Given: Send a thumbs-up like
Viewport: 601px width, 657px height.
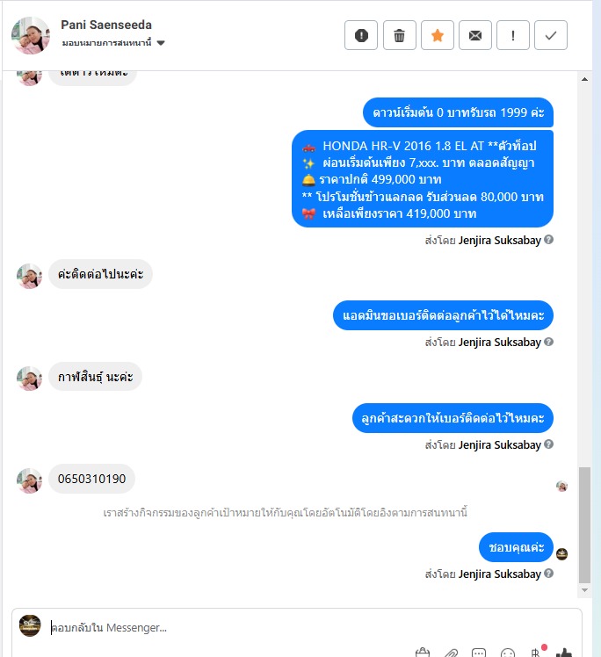Looking at the screenshot, I should coord(564,653).
